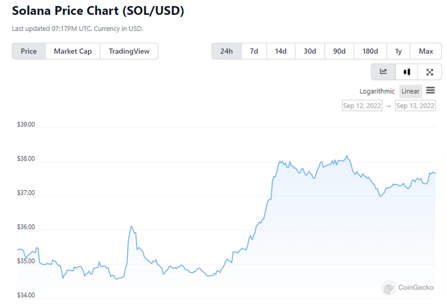Open fullscreen chart expand icon
Image resolution: width=446 pixels, height=306 pixels.
pos(429,72)
